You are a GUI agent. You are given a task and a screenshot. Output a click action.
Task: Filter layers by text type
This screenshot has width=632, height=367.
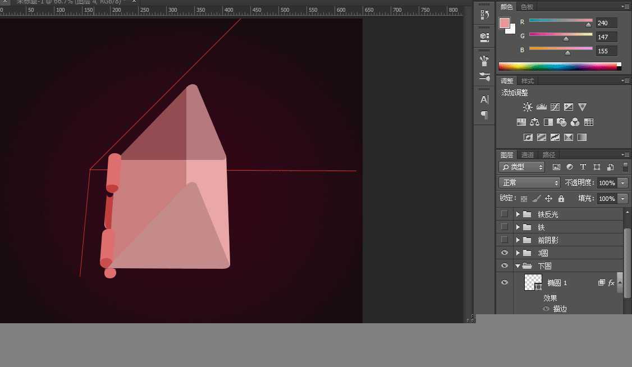tap(583, 167)
